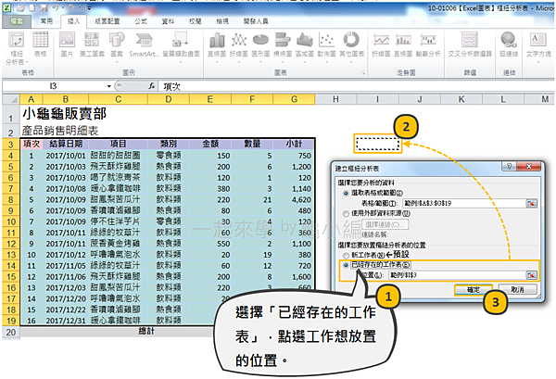
Task: Click the cell containing 小龜龜販賣部
Action: pyautogui.click(x=64, y=114)
